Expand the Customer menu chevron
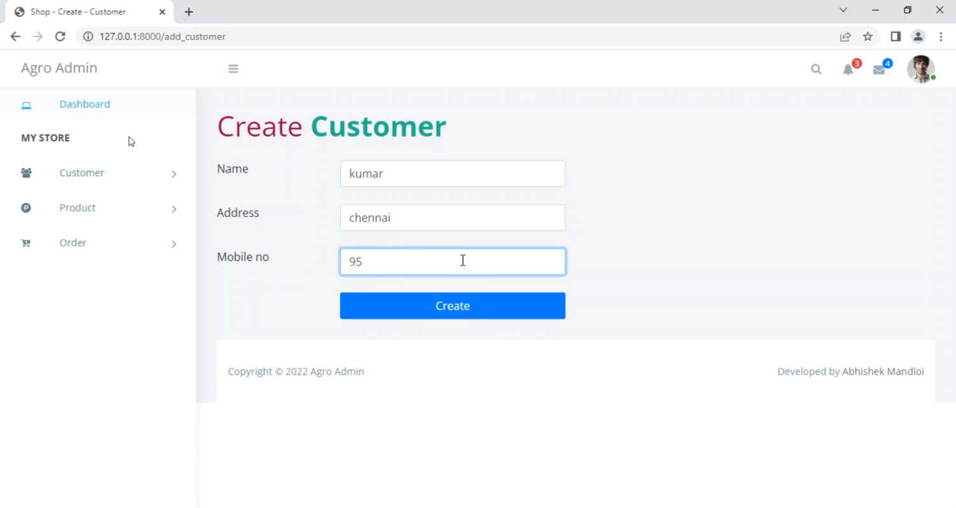956x508 pixels. pyautogui.click(x=173, y=174)
